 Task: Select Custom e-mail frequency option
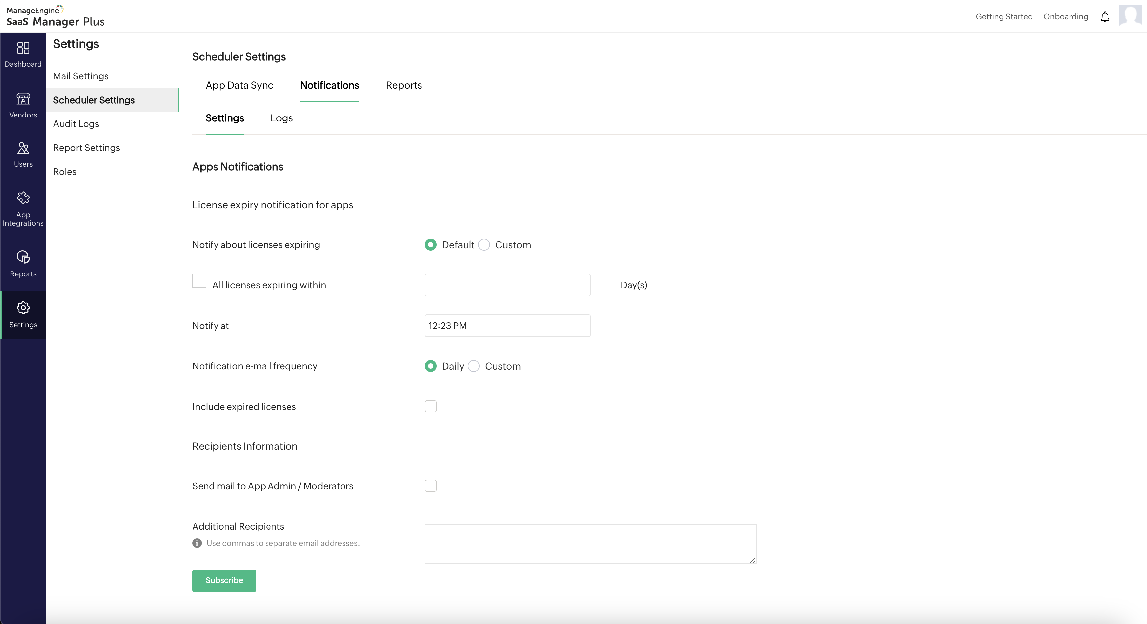pyautogui.click(x=474, y=366)
